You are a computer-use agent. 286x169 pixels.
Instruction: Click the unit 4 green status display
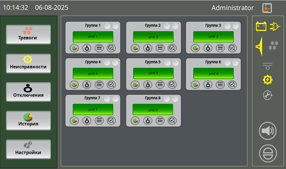tap(93, 73)
